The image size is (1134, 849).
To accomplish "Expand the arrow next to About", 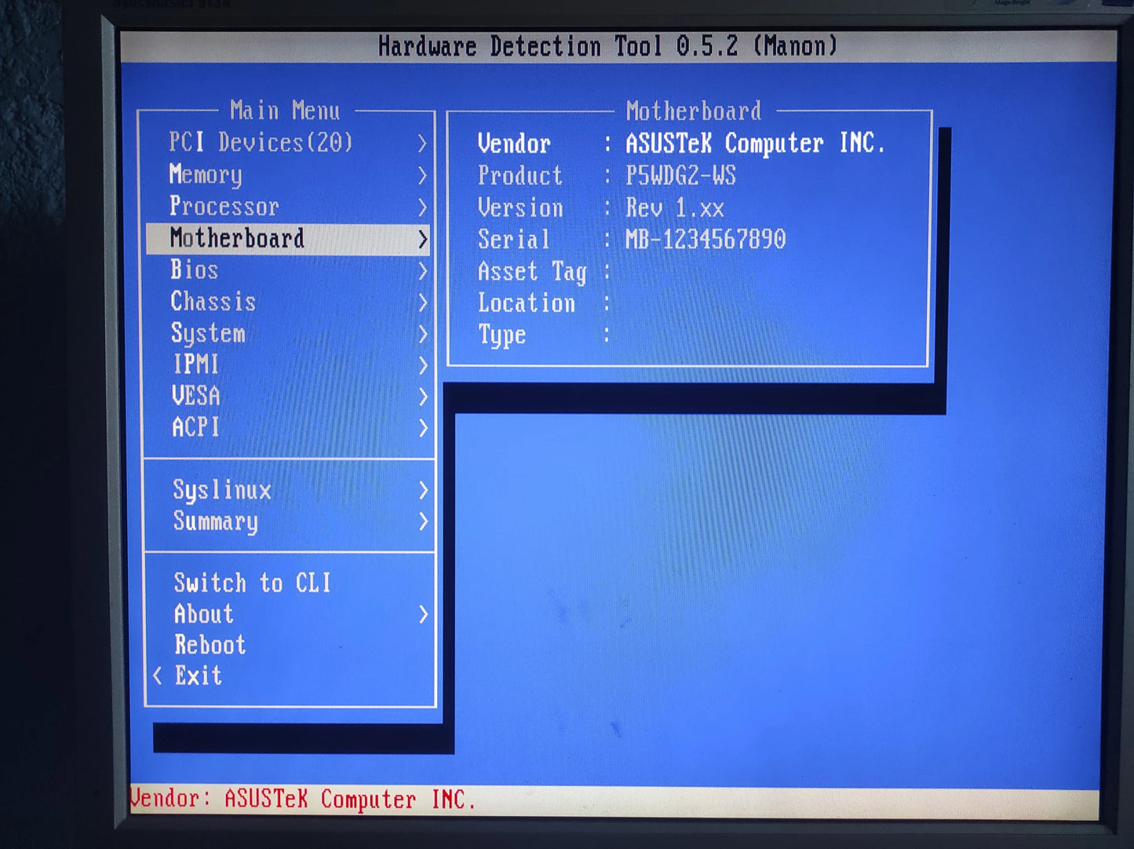I will [424, 614].
